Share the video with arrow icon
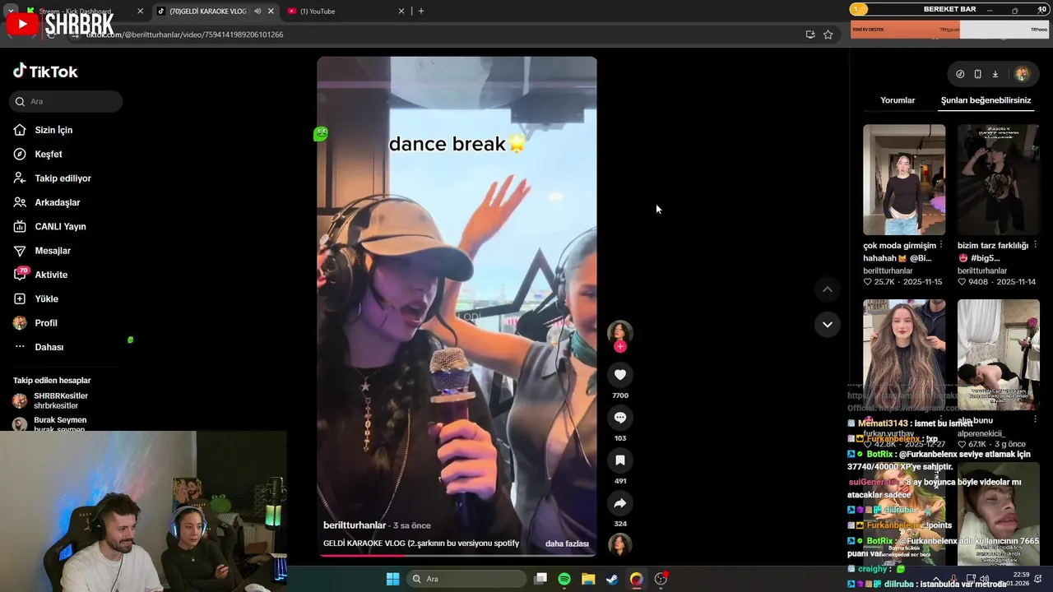This screenshot has width=1053, height=592. point(620,503)
